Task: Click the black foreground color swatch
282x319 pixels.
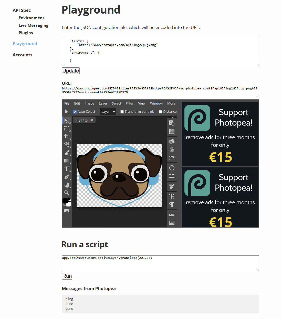Action: pyautogui.click(x=65, y=200)
